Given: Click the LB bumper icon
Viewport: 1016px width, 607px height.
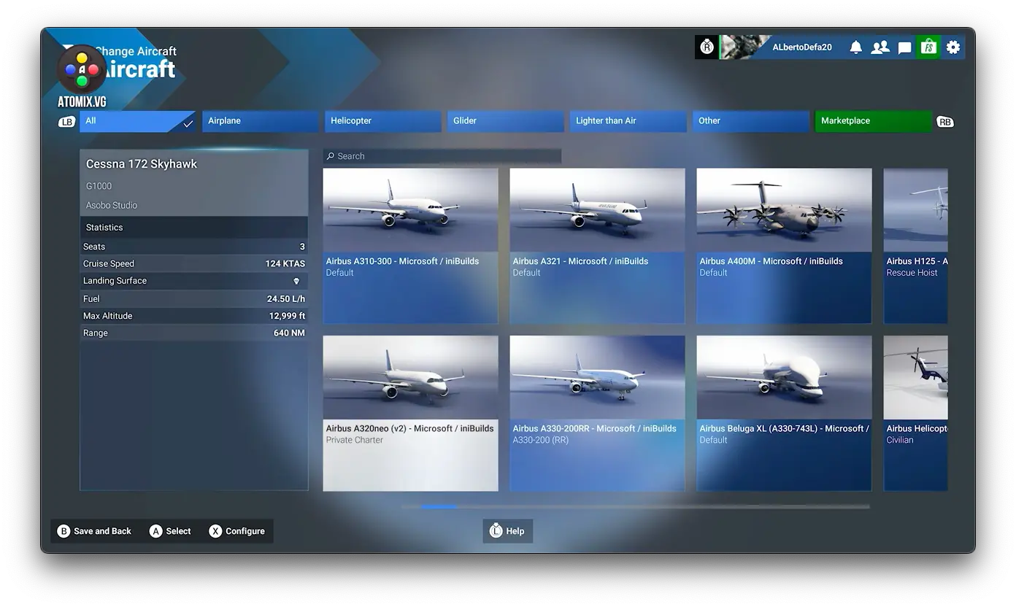Looking at the screenshot, I should point(67,122).
